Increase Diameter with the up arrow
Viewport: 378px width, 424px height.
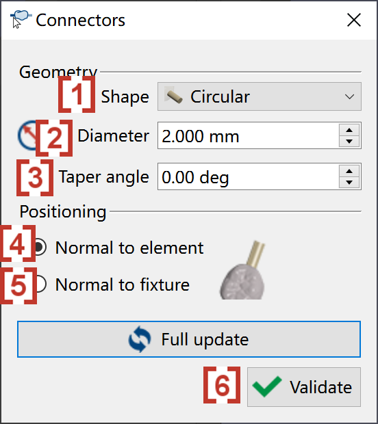349,130
